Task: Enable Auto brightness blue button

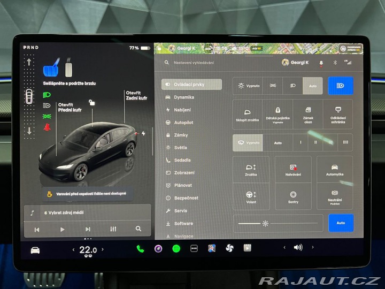Action: click(x=341, y=223)
